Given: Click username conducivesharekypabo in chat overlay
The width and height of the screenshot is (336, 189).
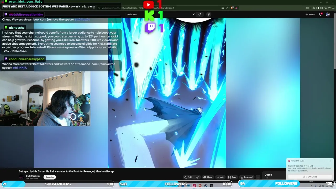Looking at the screenshot, I should (x=27, y=59).
